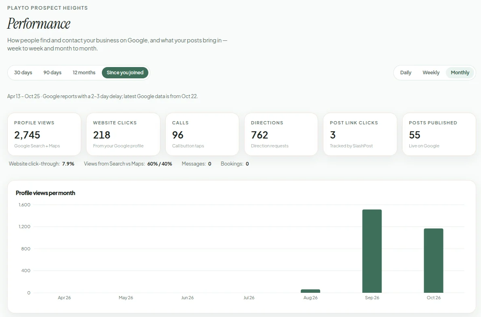This screenshot has height=317, width=481.
Task: Click the Profile views per month heading
Action: tap(45, 193)
